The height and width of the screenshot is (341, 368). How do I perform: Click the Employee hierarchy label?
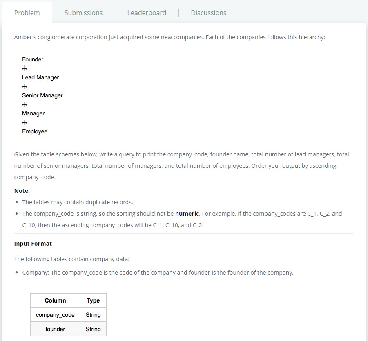pyautogui.click(x=35, y=131)
